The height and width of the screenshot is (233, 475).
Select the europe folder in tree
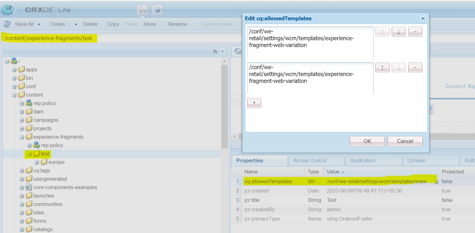56,162
